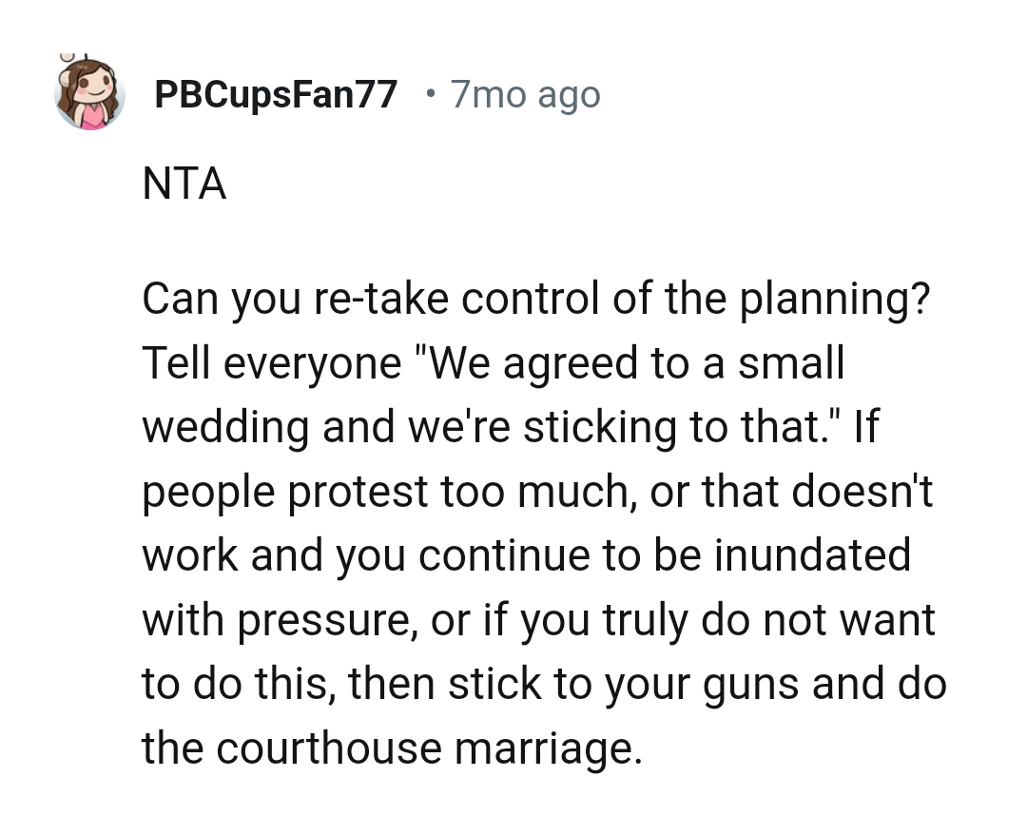The image size is (1027, 816).
Task: Click the word 're-take' in the comment
Action: pos(381,298)
